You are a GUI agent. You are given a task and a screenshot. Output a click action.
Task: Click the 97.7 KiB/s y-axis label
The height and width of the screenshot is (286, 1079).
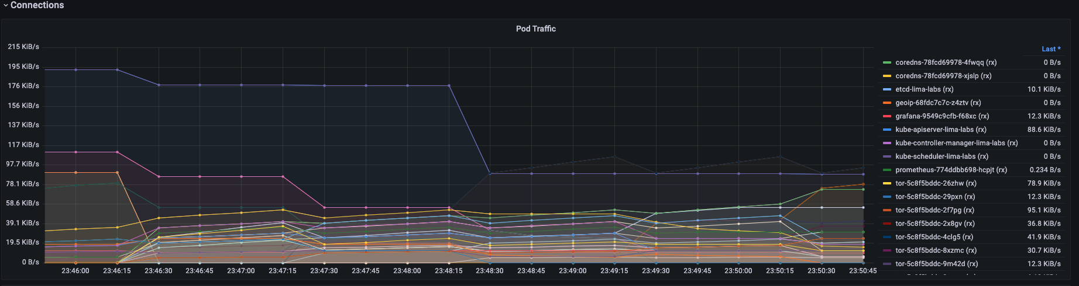(23, 164)
